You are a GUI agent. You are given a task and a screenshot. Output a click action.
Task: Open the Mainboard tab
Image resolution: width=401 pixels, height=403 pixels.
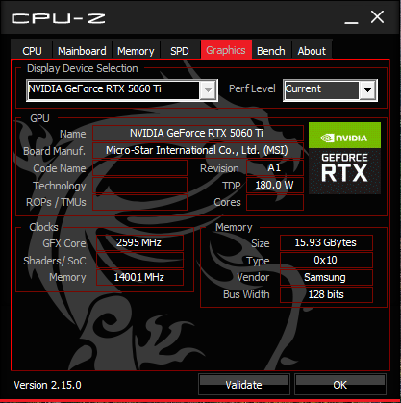(x=82, y=51)
